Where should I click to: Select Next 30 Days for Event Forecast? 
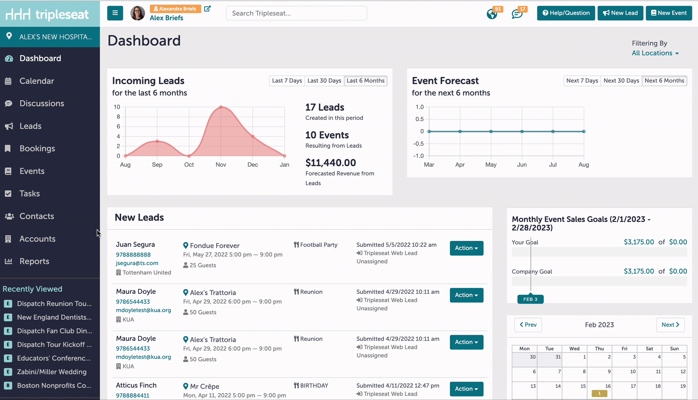tap(621, 80)
